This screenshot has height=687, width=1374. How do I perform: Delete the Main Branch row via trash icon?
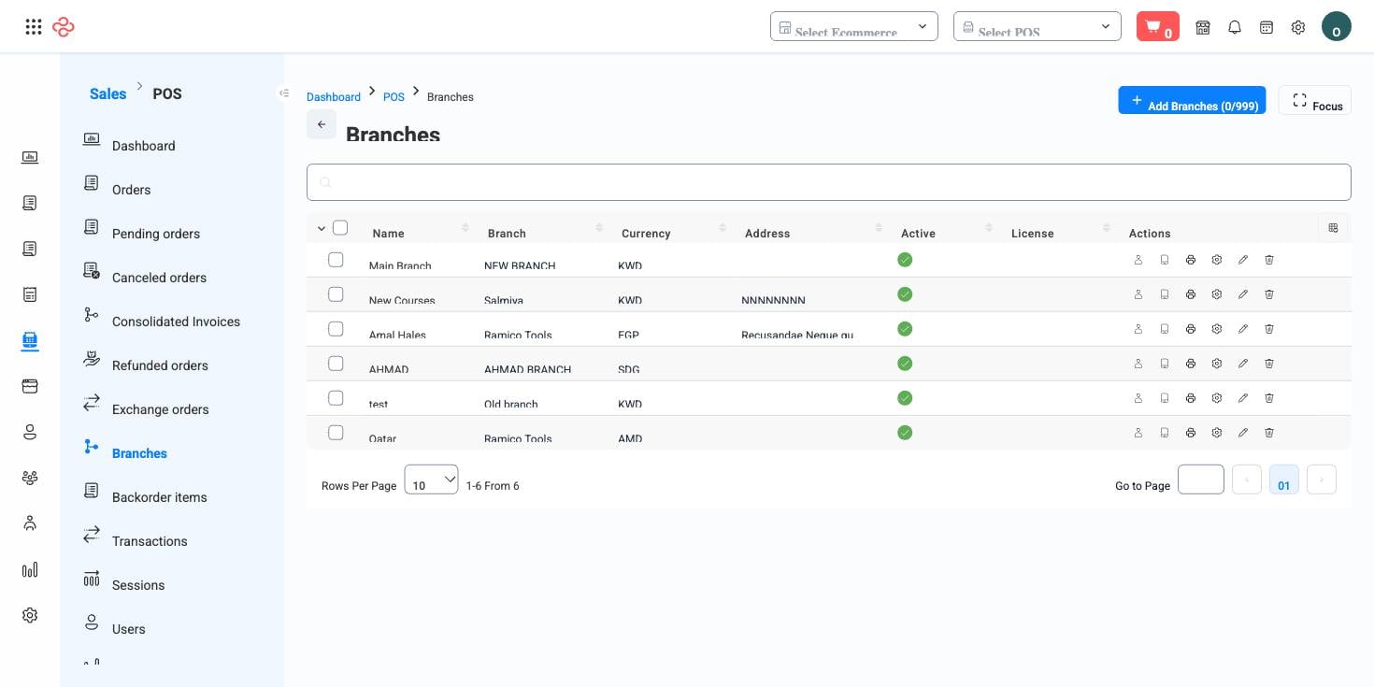[1269, 260]
